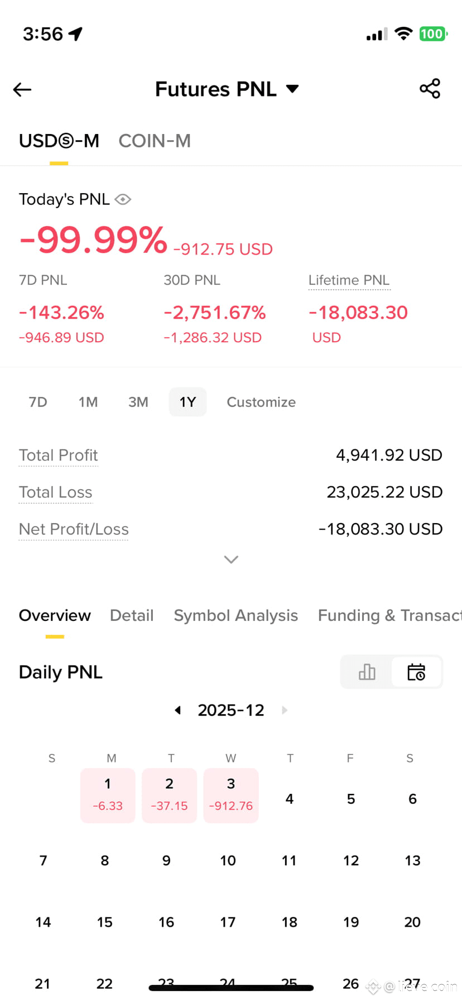Open the Symbol Analysis tab
The image size is (462, 1001).
pos(236,615)
